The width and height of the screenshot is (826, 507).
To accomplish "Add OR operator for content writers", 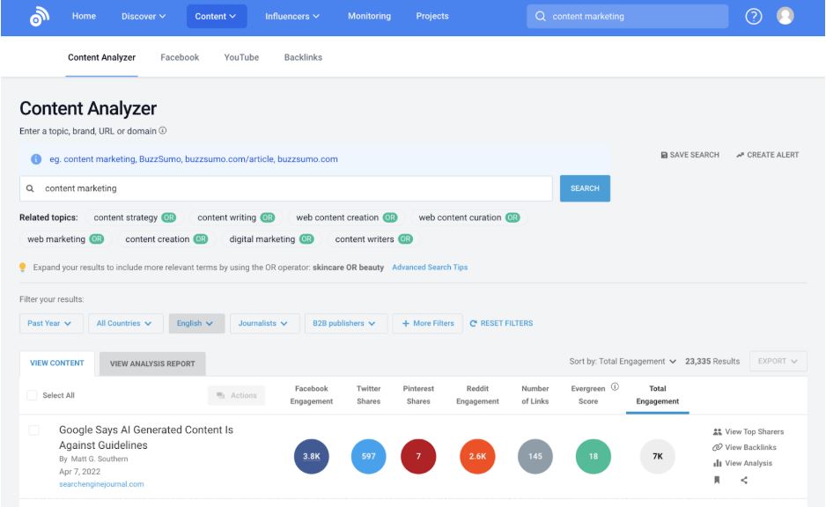I will 405,239.
